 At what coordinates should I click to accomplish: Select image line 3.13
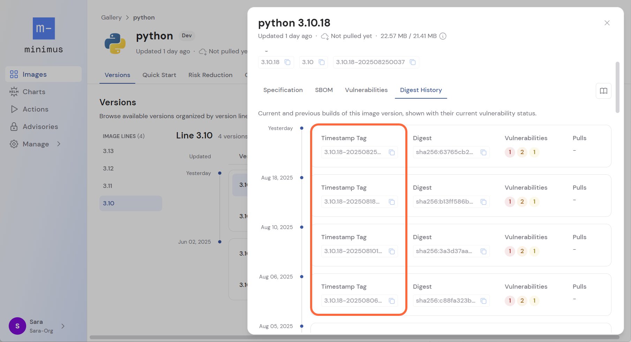(131, 151)
